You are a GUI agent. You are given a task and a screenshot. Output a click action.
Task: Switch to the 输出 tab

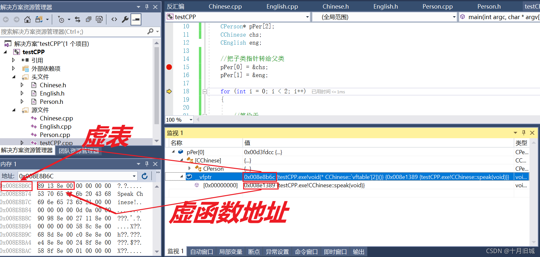[359, 252]
